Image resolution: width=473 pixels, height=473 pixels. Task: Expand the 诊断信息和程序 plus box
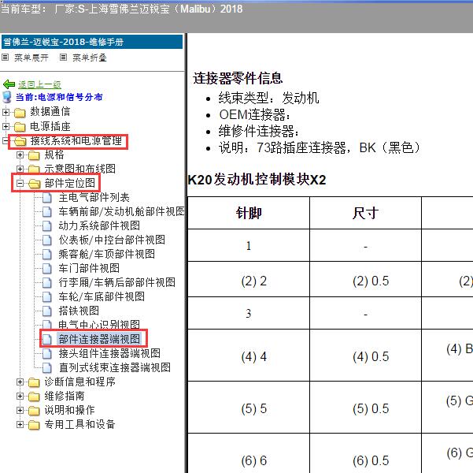tap(20, 382)
